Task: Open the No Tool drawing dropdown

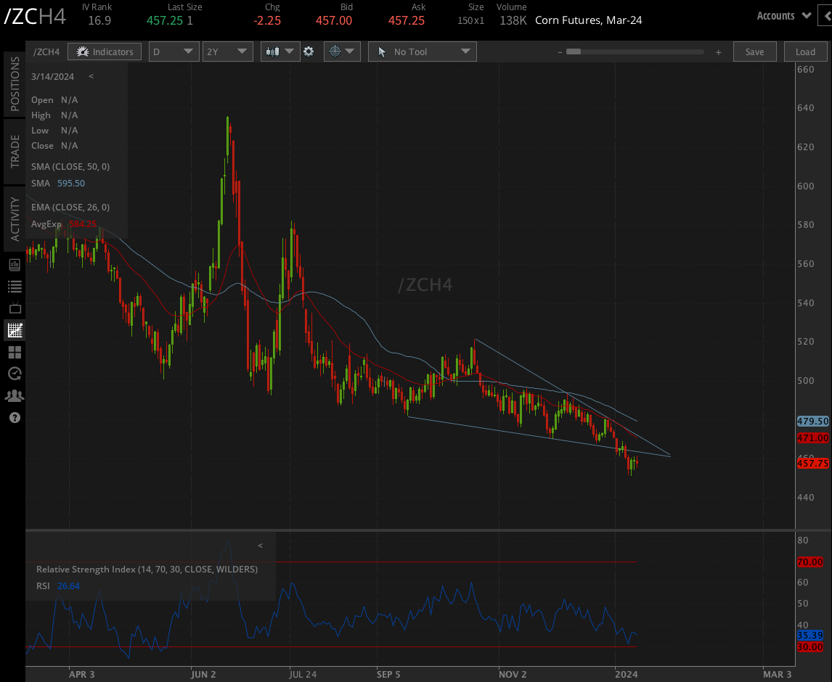Action: (422, 52)
